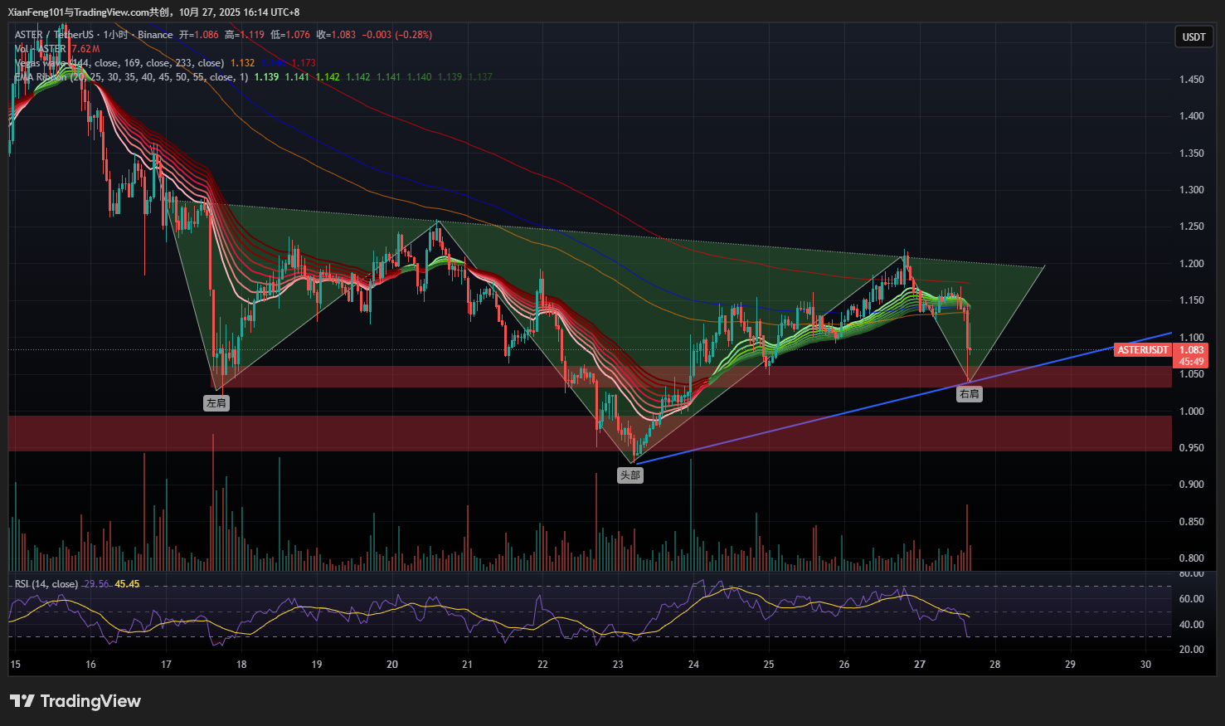Select the 左肩 chart annotation label
Viewport: 1225px width, 726px height.
click(216, 403)
